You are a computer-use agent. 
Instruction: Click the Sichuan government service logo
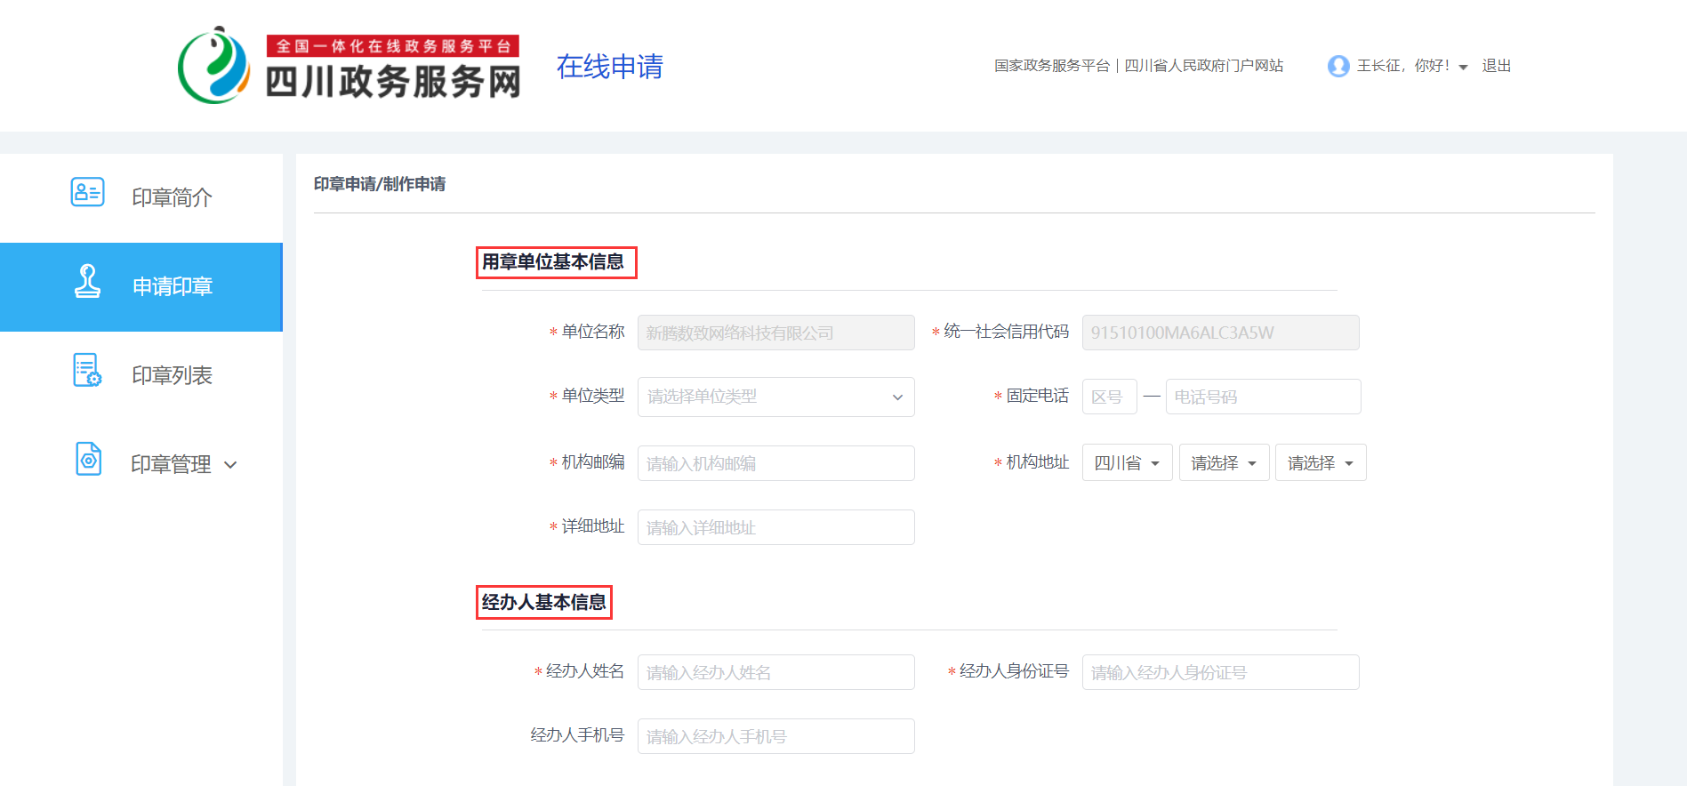[349, 65]
